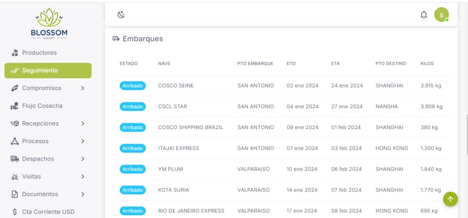
Task: Click Documentos file icon
Action: (15, 194)
